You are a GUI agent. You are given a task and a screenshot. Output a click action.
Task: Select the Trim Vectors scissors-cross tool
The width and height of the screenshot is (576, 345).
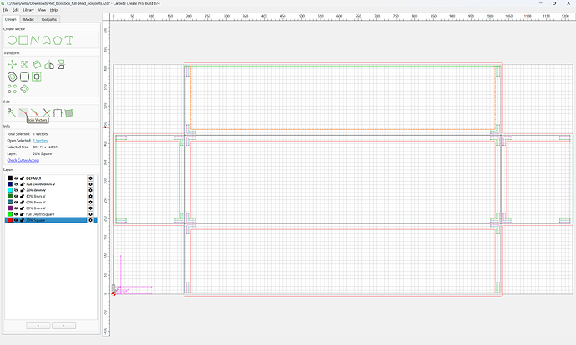click(x=46, y=113)
